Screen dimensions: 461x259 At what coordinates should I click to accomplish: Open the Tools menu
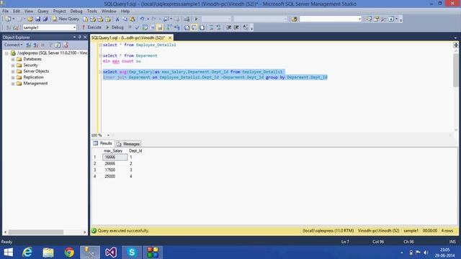coord(91,12)
